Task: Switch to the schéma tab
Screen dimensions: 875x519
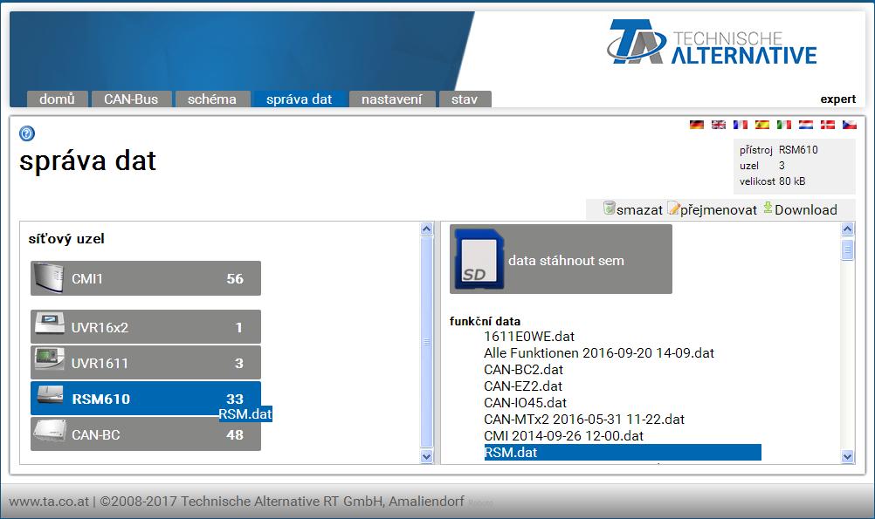Action: click(212, 99)
